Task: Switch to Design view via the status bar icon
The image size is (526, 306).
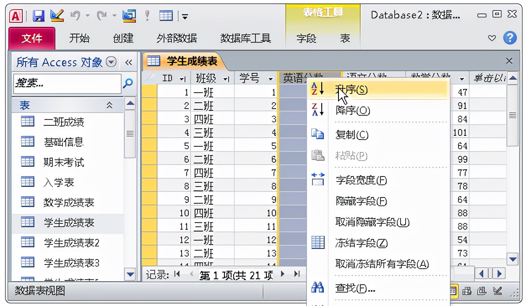Action: coord(497,290)
